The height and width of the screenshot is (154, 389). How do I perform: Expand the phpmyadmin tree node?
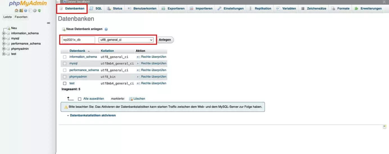pos(4,49)
